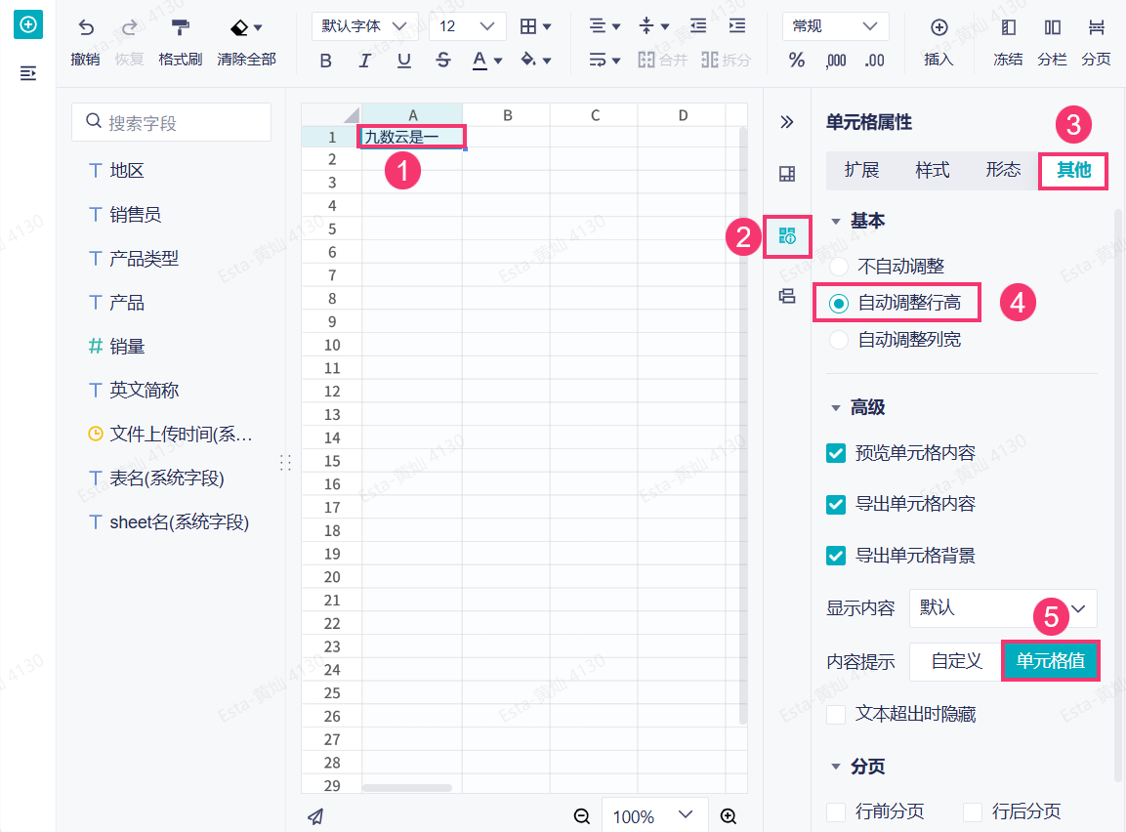Click the 搜索字段 search field
1126x832 pixels.
click(x=172, y=123)
